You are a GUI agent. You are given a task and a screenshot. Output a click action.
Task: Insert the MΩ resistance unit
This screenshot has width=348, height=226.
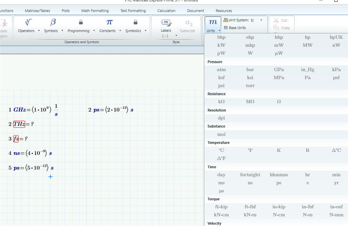click(x=250, y=101)
